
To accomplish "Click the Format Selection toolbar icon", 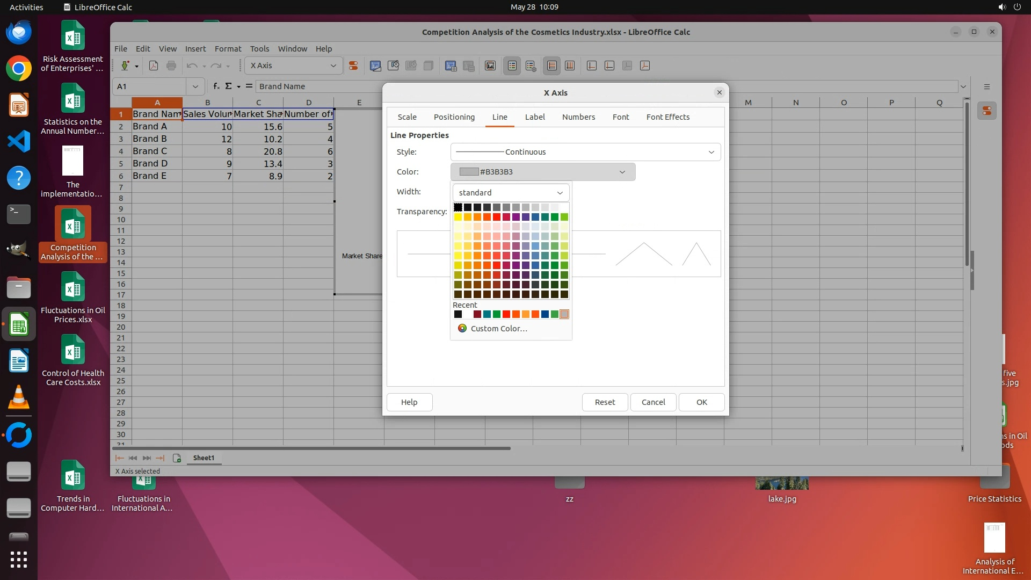I will (x=353, y=66).
